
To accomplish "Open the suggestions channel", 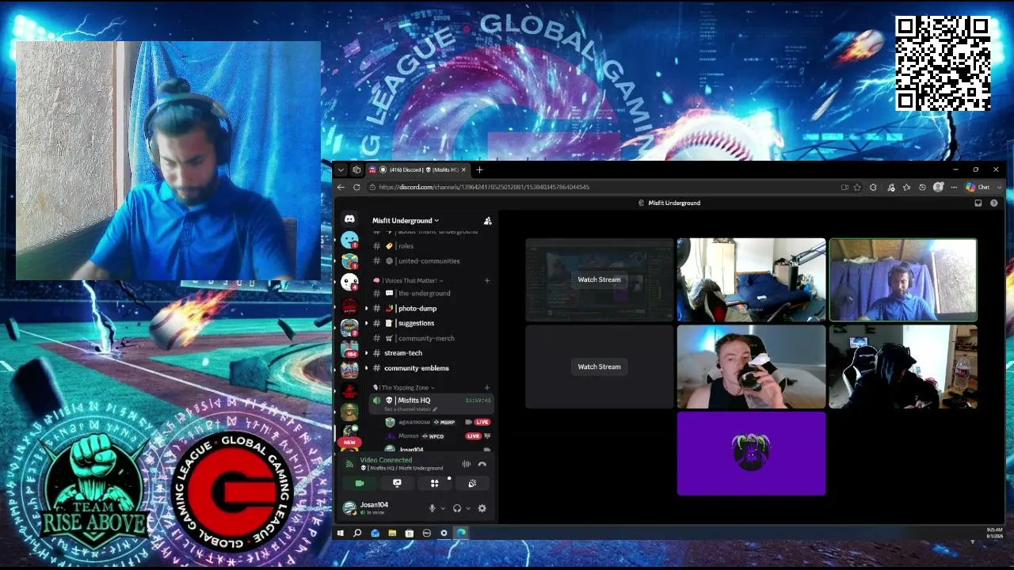I will 432,324.
